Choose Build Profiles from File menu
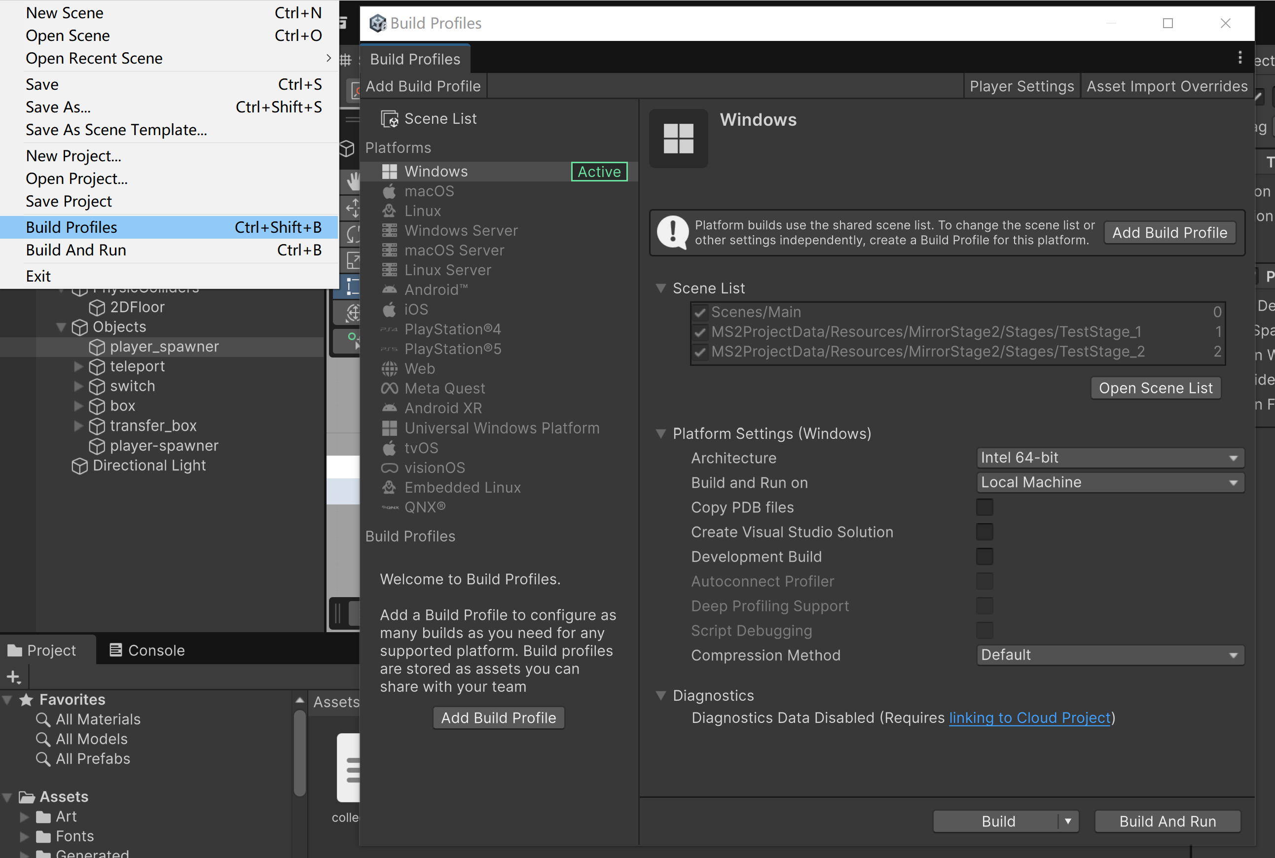Viewport: 1275px width, 858px height. 169,228
